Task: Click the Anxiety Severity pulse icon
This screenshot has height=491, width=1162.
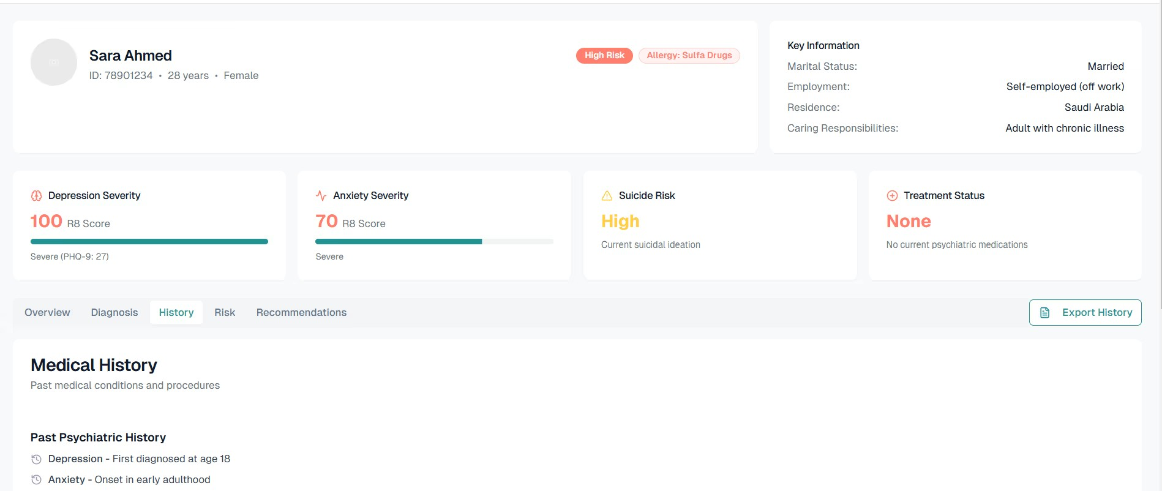Action: (321, 196)
